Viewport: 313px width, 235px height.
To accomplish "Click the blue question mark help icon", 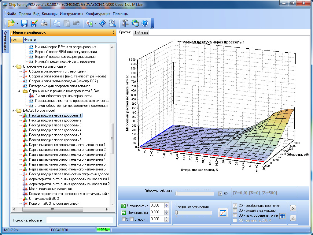I will click(145, 23).
